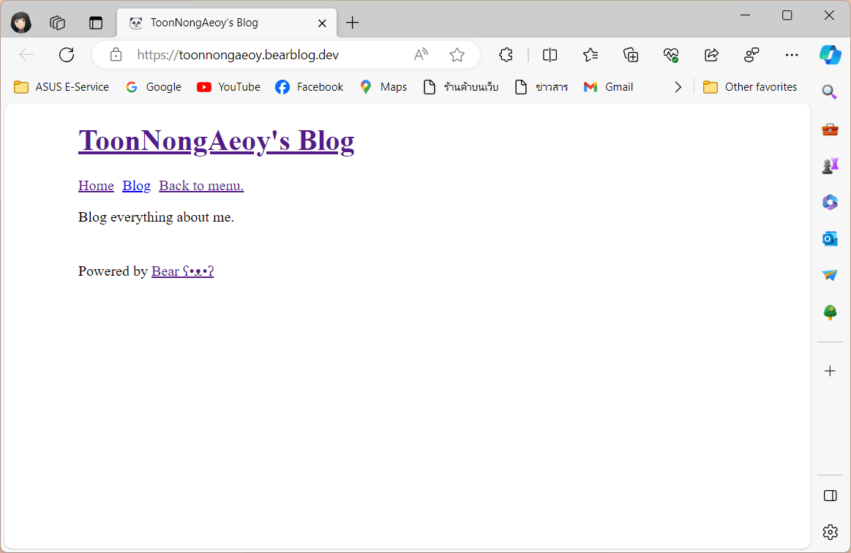Image resolution: width=851 pixels, height=553 pixels.
Task: Open Outlook from the sidebar
Action: 830,238
